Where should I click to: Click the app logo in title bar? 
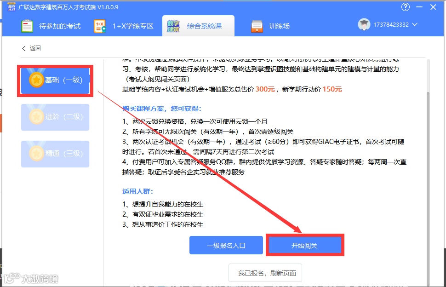[x=11, y=7]
